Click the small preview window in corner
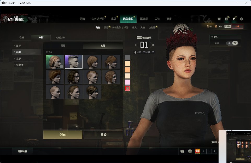Viewport: 251px width, 163px height. pos(235,146)
